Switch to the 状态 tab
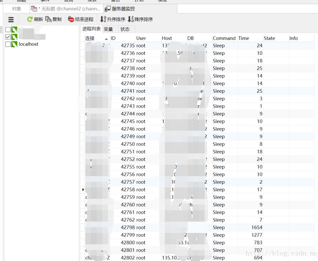The width and height of the screenshot is (318, 261). click(125, 29)
